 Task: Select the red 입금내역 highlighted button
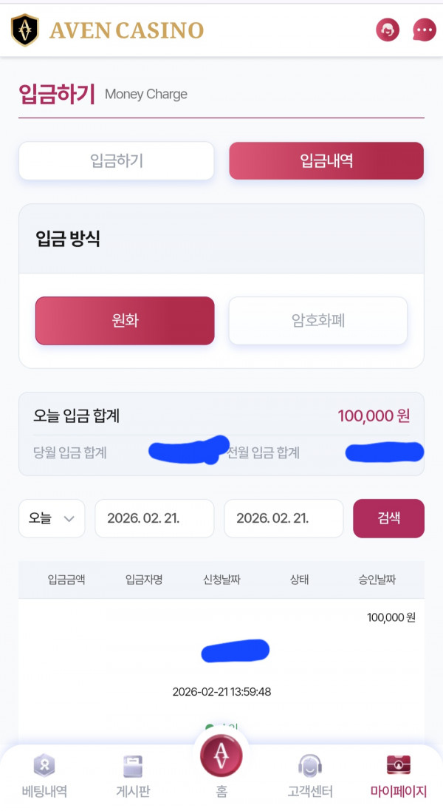click(x=326, y=160)
